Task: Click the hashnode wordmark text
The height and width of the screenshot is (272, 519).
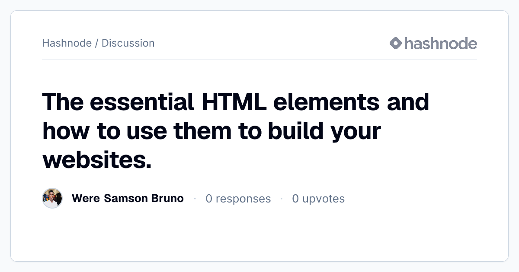Action: tap(441, 43)
